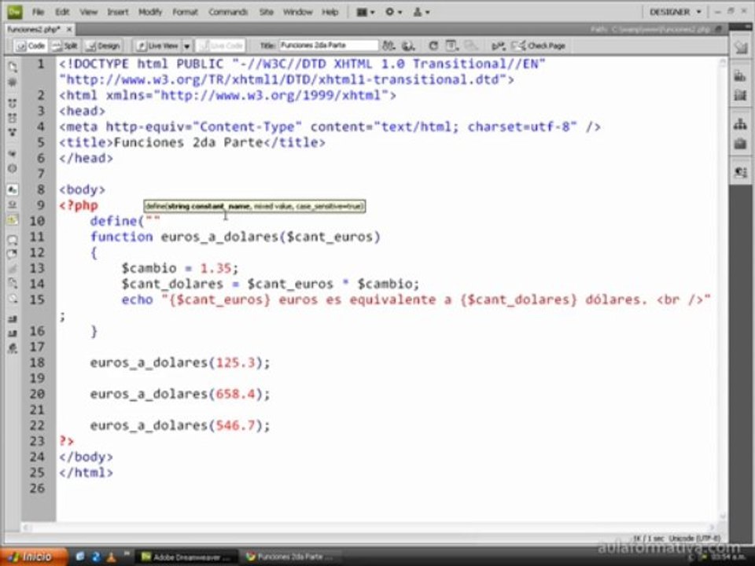Viewport: 755px width, 566px height.
Task: Expand the Live View options arrow
Action: tap(187, 46)
